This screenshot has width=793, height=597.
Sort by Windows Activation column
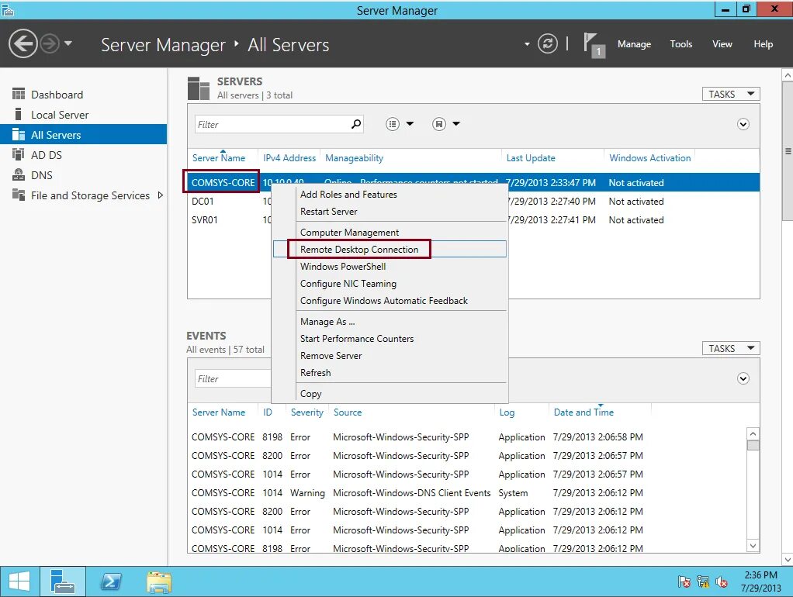(650, 158)
